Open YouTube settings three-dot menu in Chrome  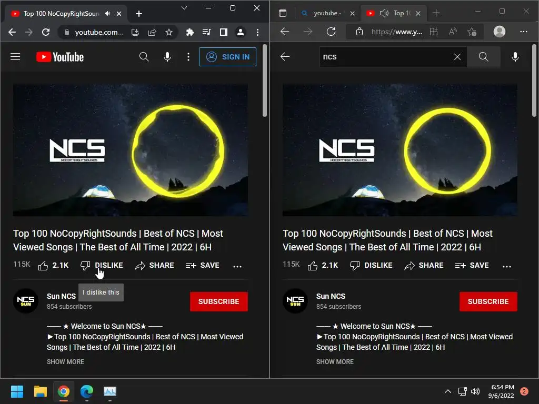coord(188,57)
